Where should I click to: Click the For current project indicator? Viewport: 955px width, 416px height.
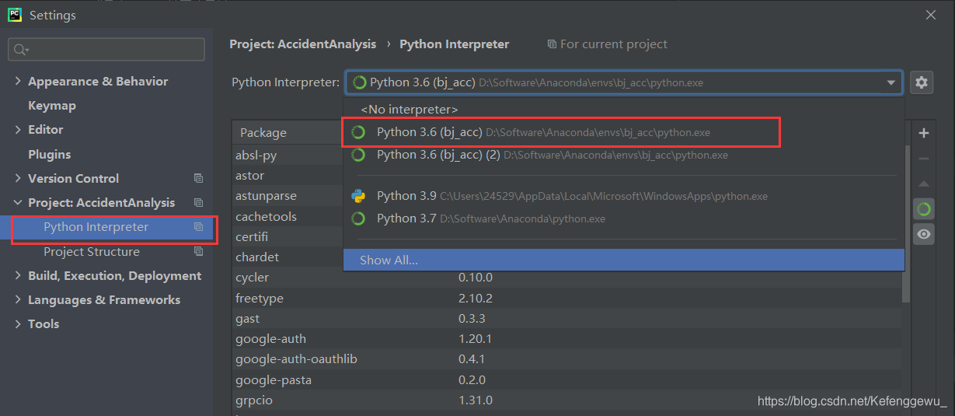click(607, 44)
